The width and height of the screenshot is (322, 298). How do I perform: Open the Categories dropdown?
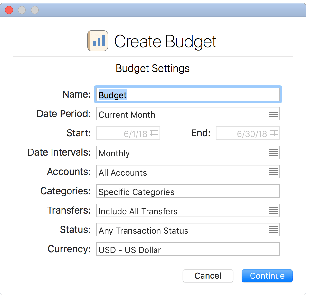[x=188, y=191]
